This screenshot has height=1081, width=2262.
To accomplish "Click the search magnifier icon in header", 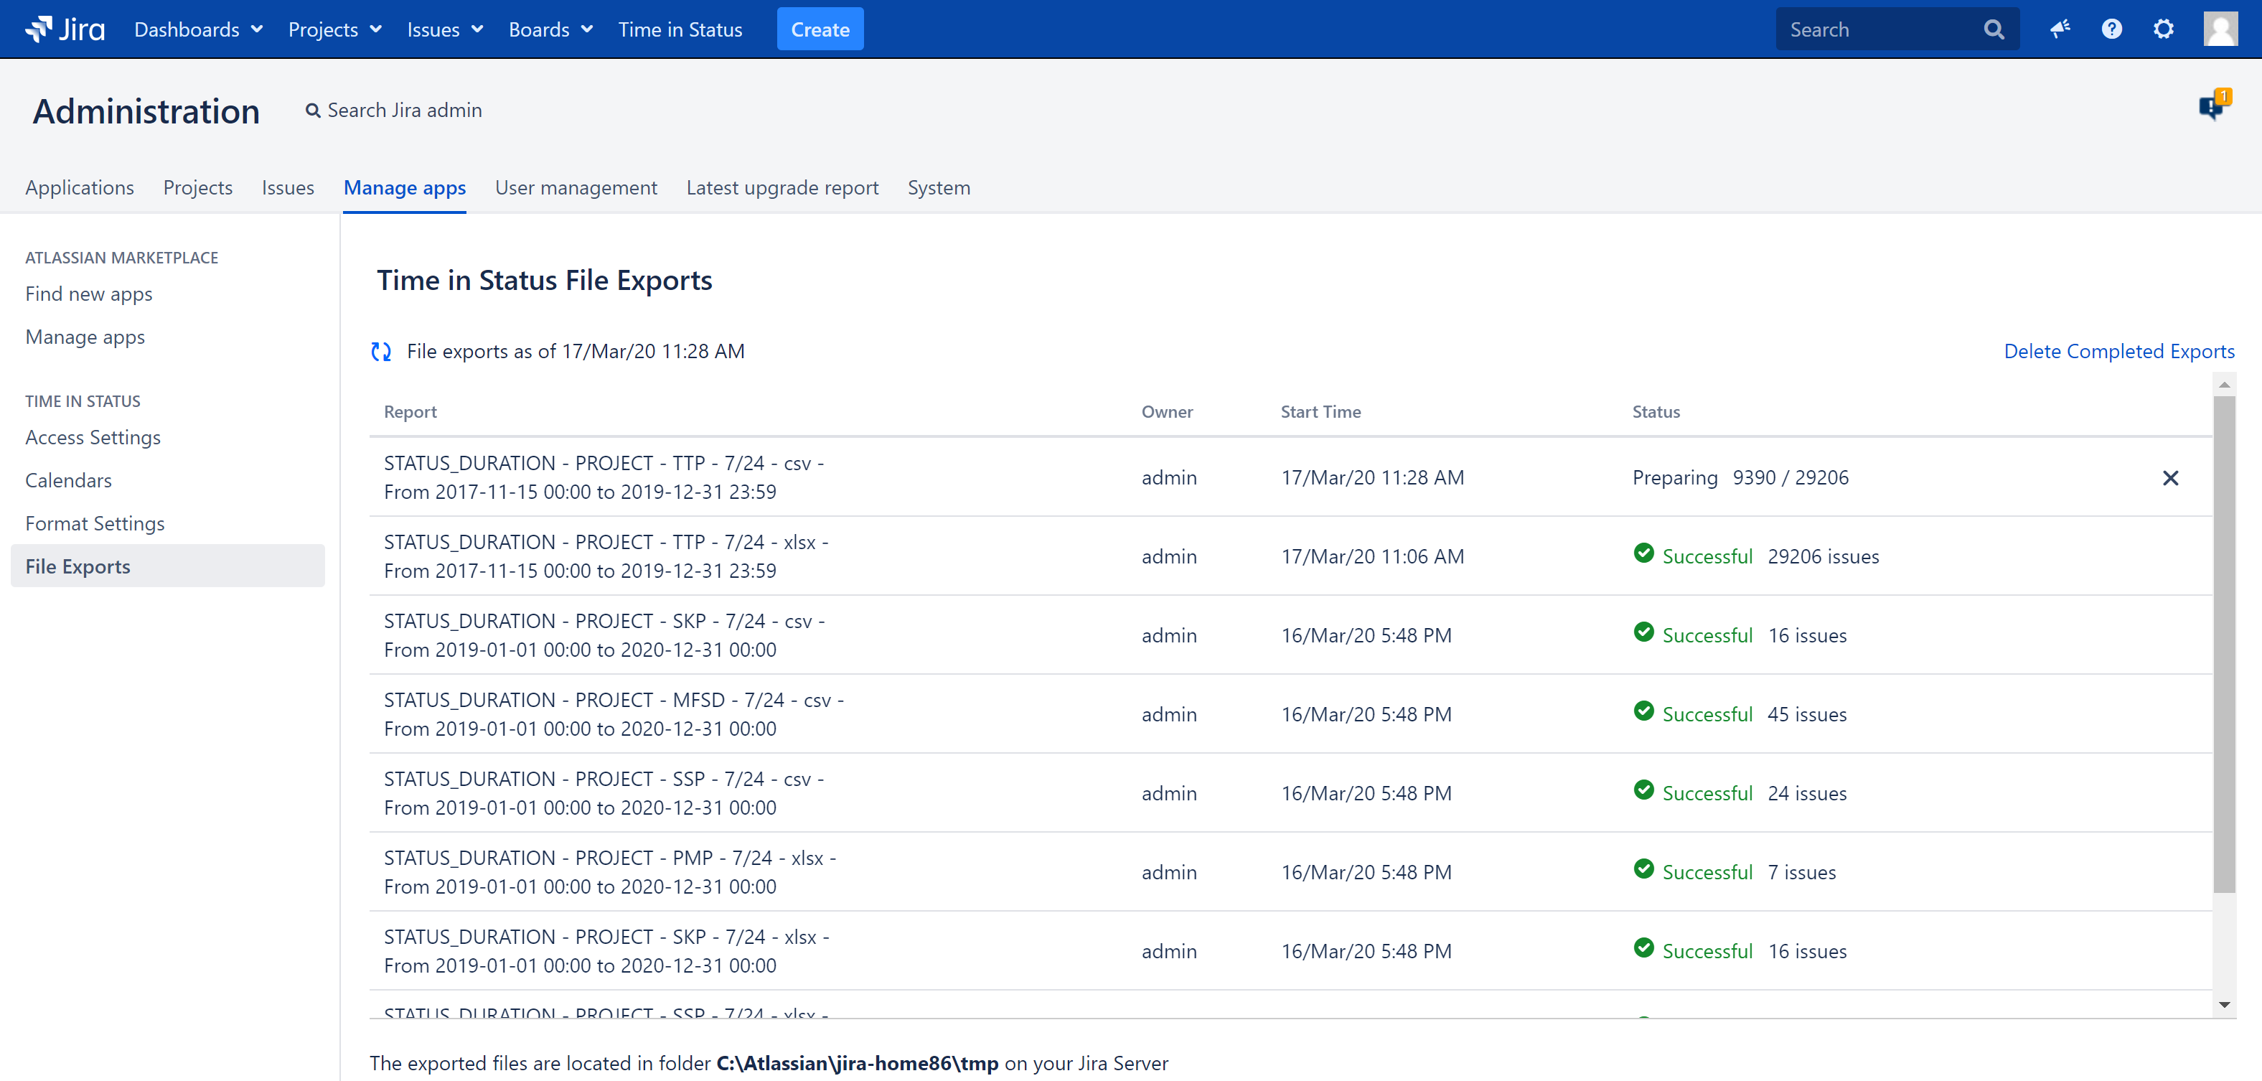I will (1994, 30).
